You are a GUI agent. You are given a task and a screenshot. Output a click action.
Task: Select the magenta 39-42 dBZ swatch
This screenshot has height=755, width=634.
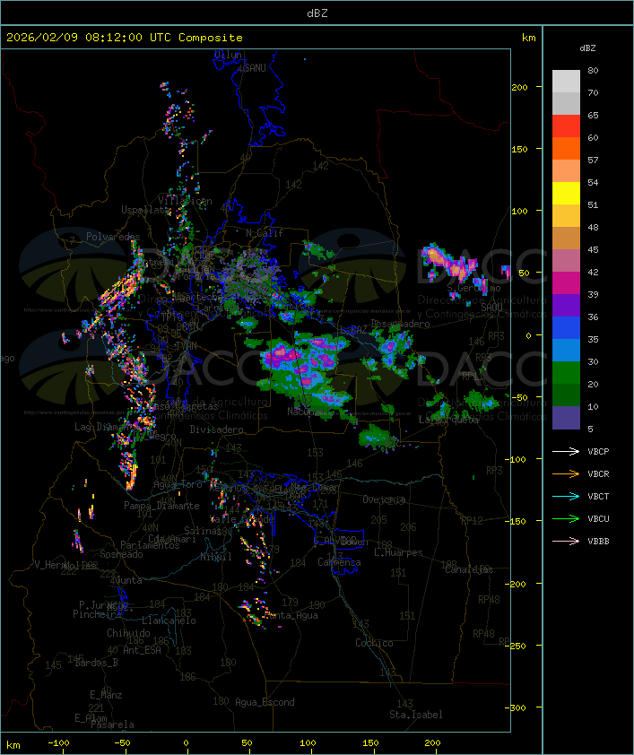[566, 283]
